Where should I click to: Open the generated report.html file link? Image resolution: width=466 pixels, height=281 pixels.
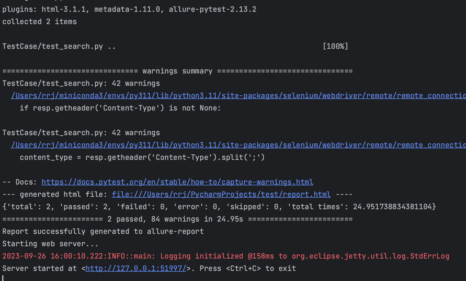tap(221, 194)
